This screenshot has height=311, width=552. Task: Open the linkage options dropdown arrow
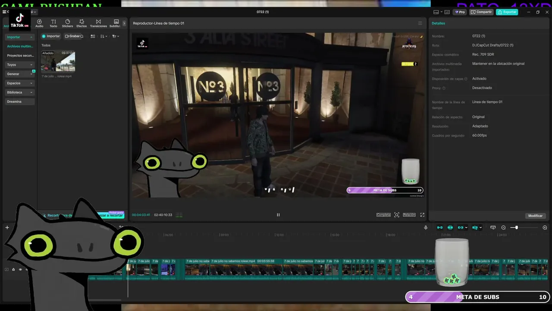(x=466, y=228)
